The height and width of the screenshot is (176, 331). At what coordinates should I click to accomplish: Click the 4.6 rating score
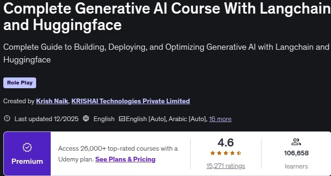click(x=226, y=143)
